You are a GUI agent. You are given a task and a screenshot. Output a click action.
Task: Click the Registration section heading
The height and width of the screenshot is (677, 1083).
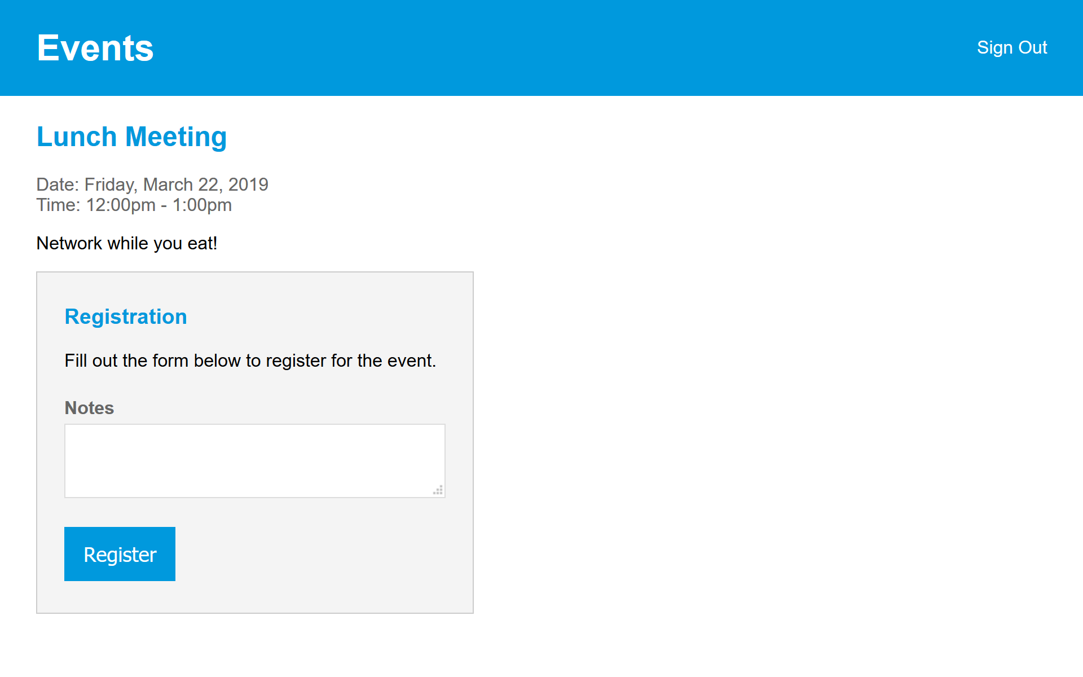125,316
